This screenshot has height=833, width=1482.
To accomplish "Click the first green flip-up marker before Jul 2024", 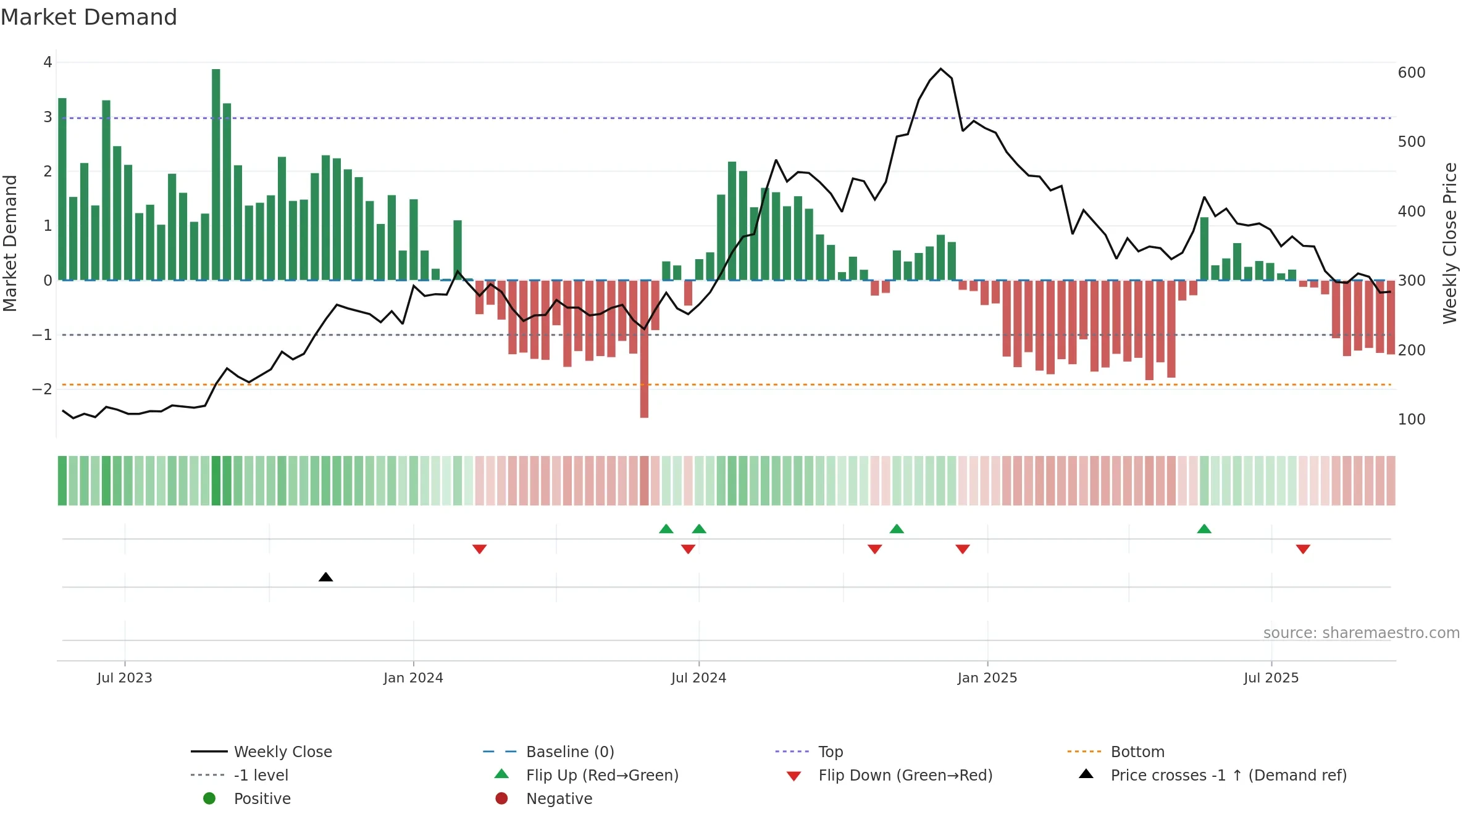I will [666, 529].
